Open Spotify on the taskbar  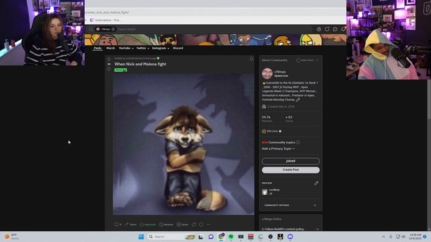click(231, 237)
